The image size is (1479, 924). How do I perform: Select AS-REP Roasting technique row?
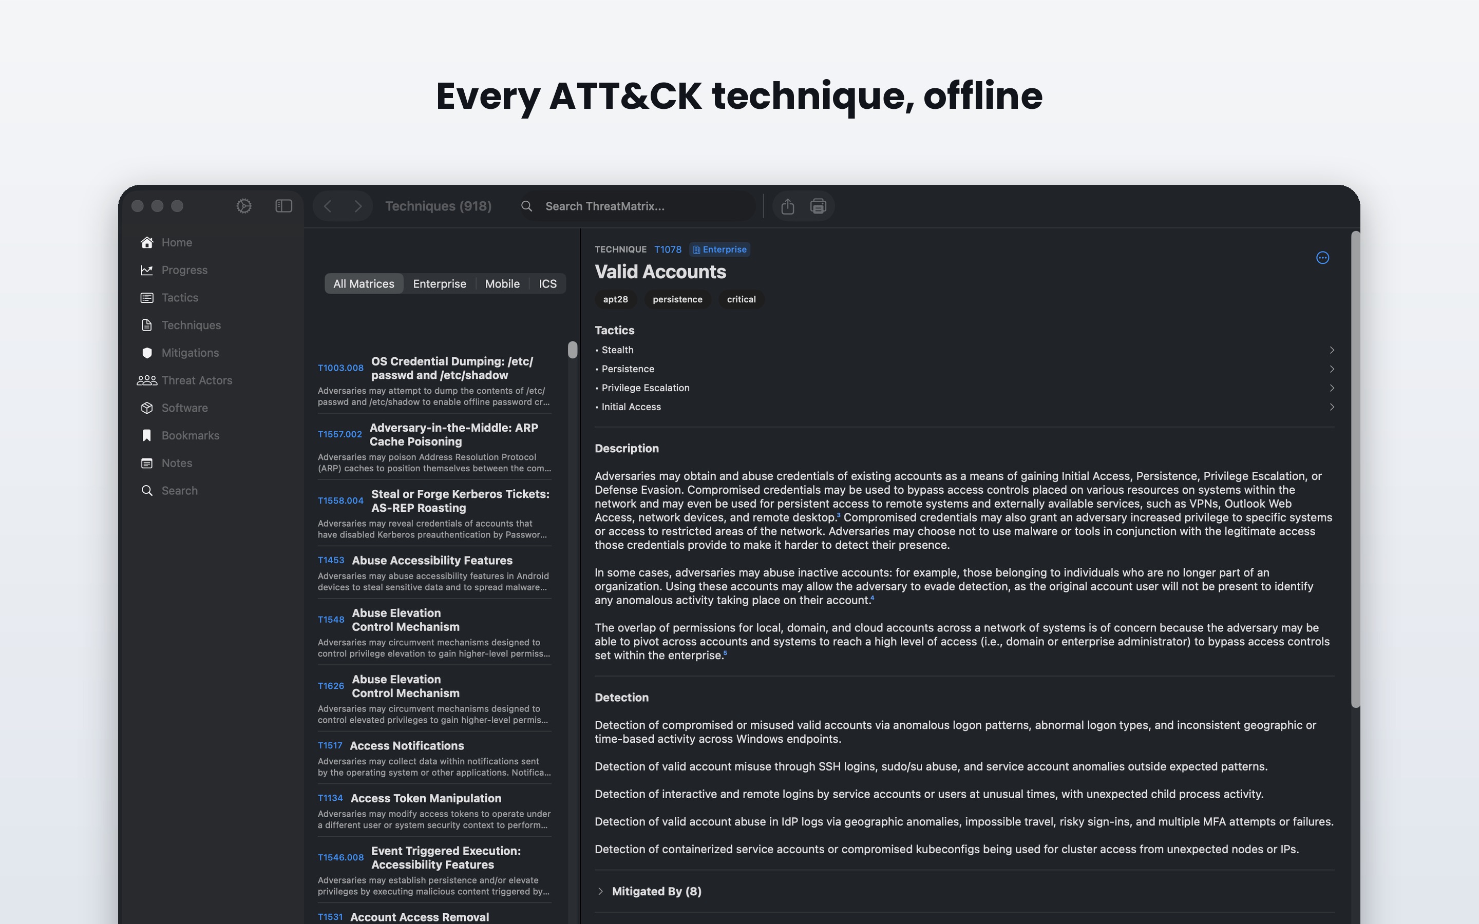point(434,513)
